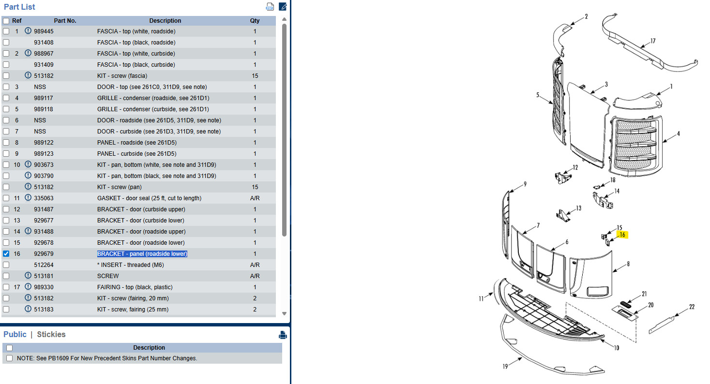Select callout 21 in the exploded diagram
710x384 pixels.
coord(644,294)
